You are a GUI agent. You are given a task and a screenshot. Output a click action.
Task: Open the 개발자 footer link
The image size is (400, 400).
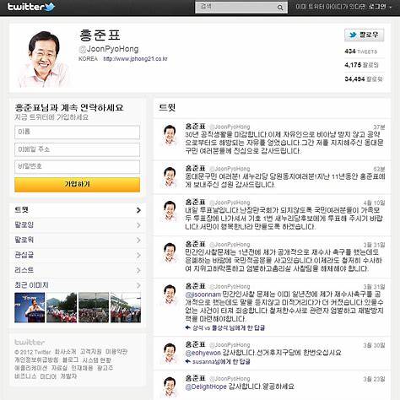point(68,376)
